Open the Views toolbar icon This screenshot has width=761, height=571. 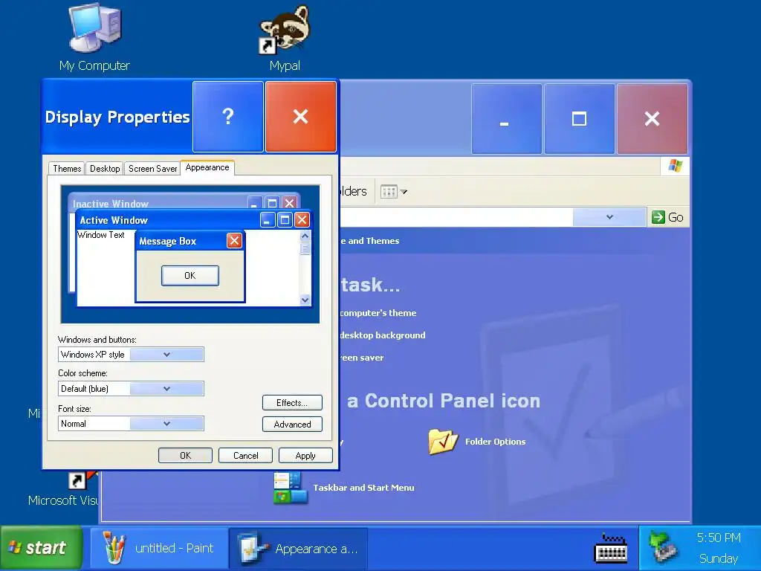[x=389, y=191]
